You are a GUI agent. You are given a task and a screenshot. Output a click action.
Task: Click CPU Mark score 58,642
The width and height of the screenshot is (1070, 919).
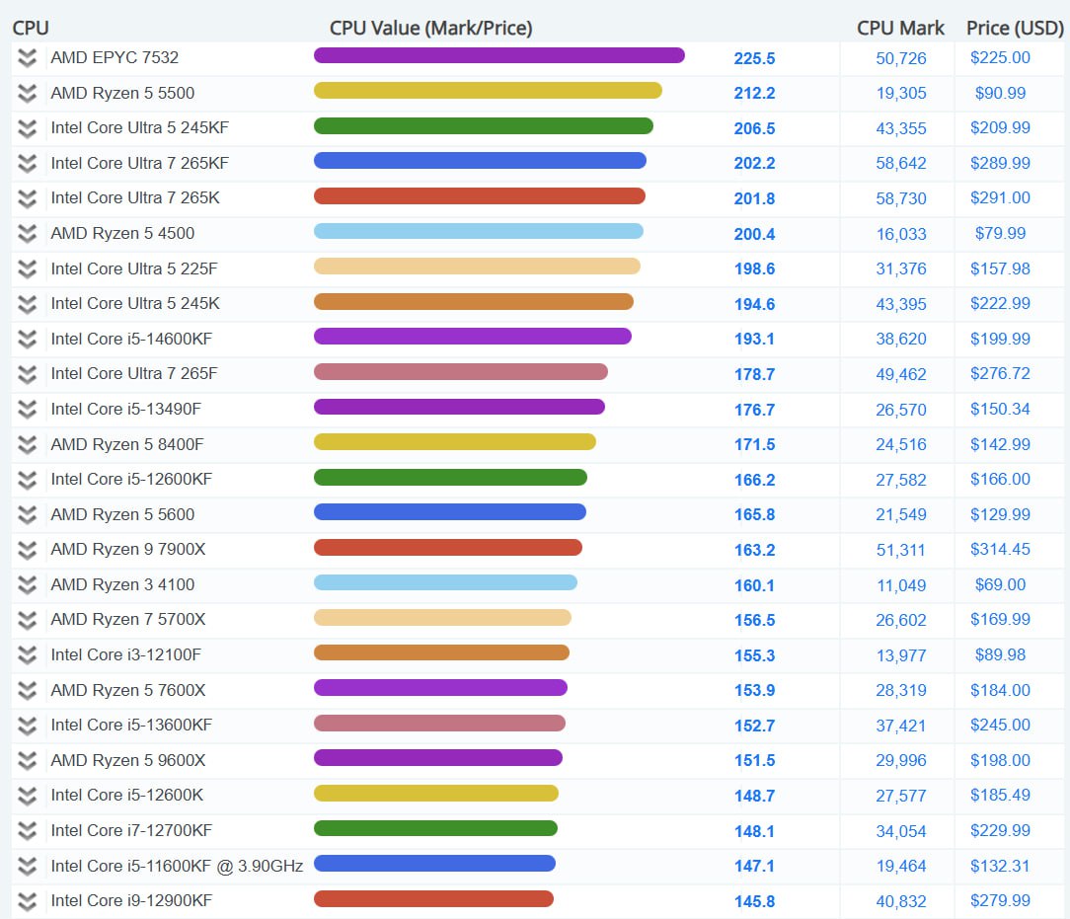click(900, 163)
